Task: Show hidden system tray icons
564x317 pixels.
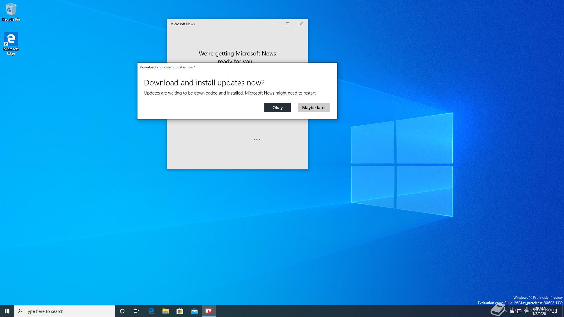Action: 505,311
